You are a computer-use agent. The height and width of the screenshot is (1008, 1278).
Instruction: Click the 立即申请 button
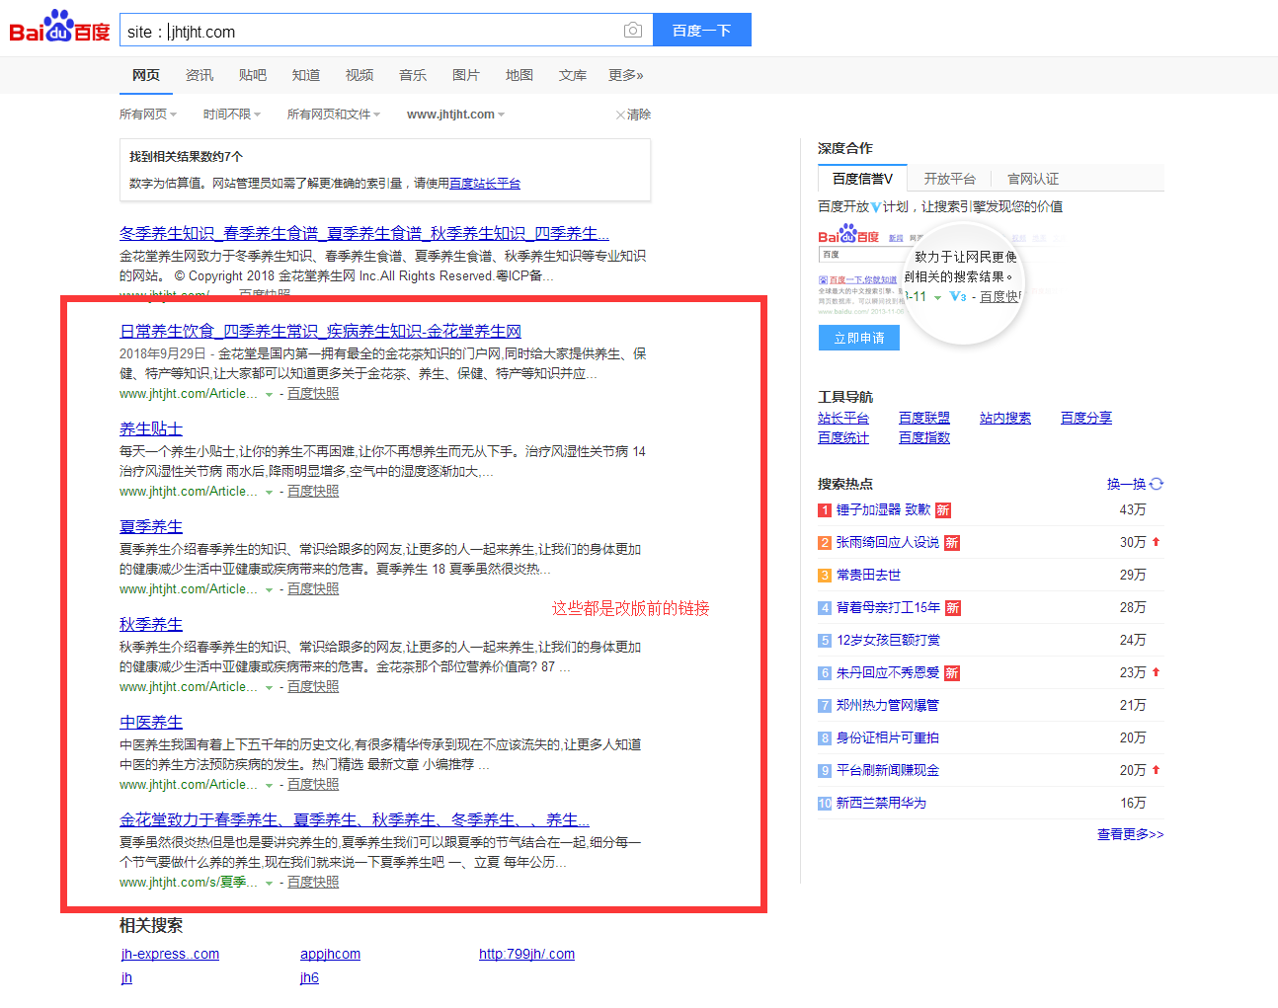coord(858,338)
